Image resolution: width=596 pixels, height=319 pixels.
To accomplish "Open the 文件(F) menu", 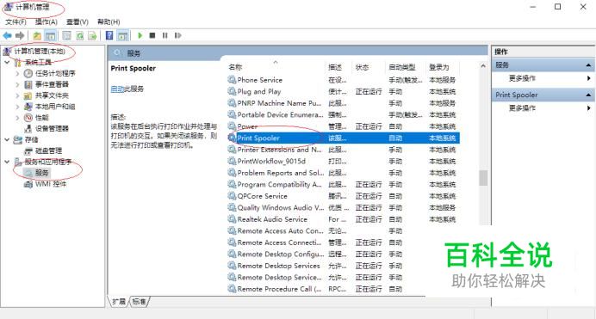I will click(16, 22).
